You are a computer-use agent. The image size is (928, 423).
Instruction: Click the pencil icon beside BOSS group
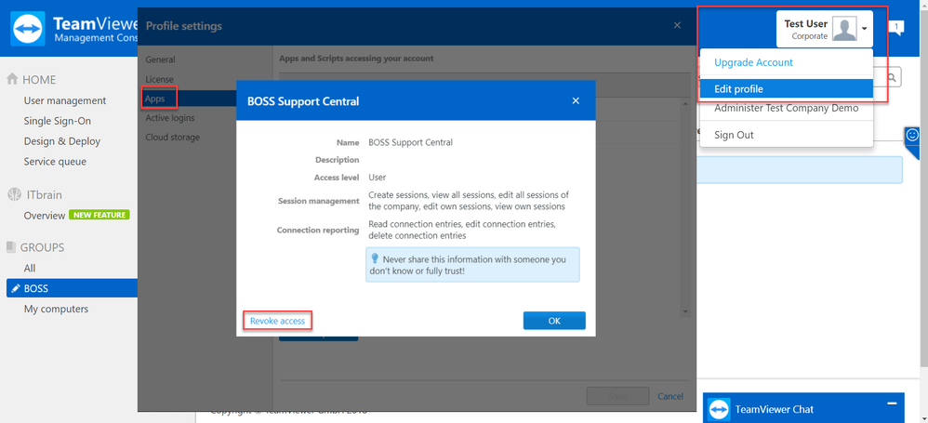coord(16,289)
